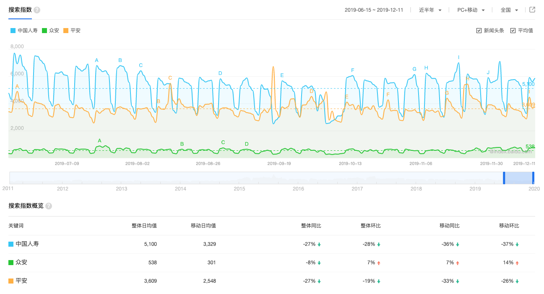The image size is (544, 294).
Task: Click blue legend square for 中国人寿
Action: pyautogui.click(x=13, y=31)
